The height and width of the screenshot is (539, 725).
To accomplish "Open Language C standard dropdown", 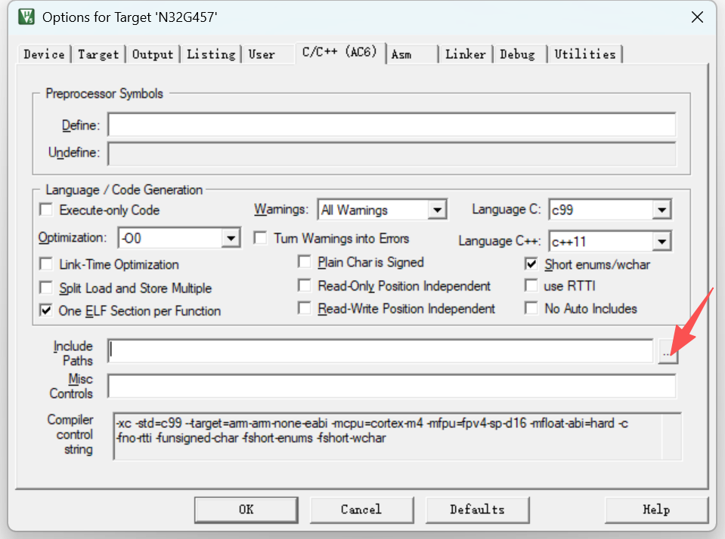I will pyautogui.click(x=661, y=210).
